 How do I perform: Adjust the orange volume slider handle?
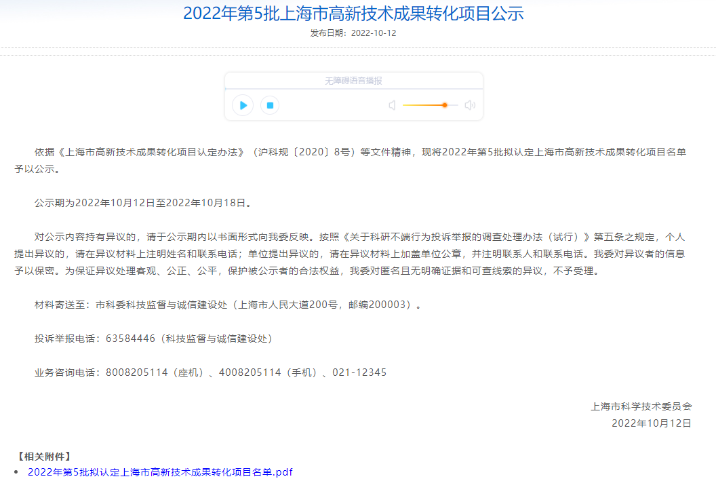pyautogui.click(x=444, y=106)
